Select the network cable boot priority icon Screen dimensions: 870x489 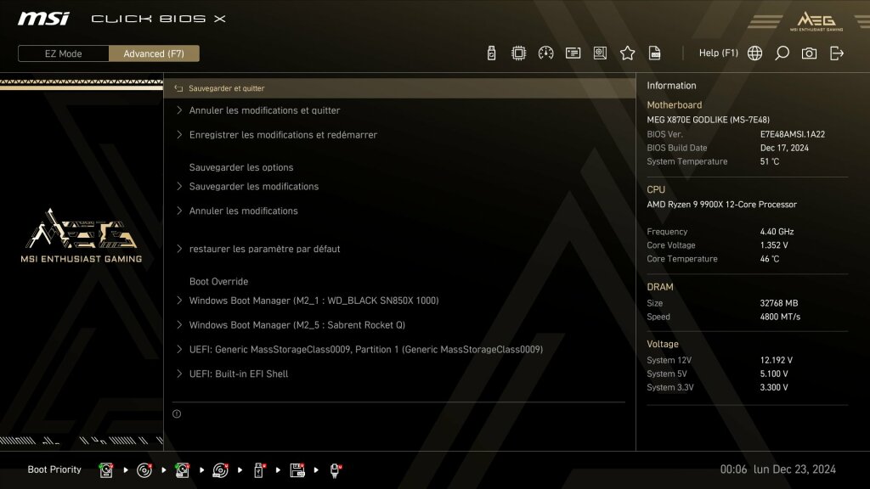pyautogui.click(x=335, y=470)
